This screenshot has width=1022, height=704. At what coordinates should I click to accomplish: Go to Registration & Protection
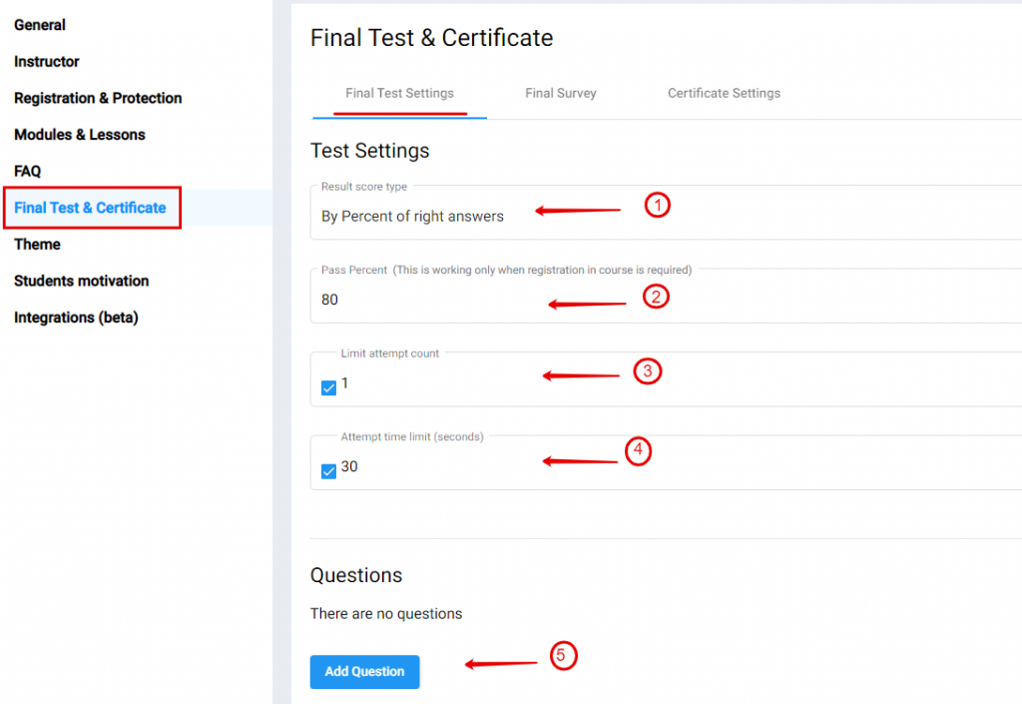coord(98,98)
